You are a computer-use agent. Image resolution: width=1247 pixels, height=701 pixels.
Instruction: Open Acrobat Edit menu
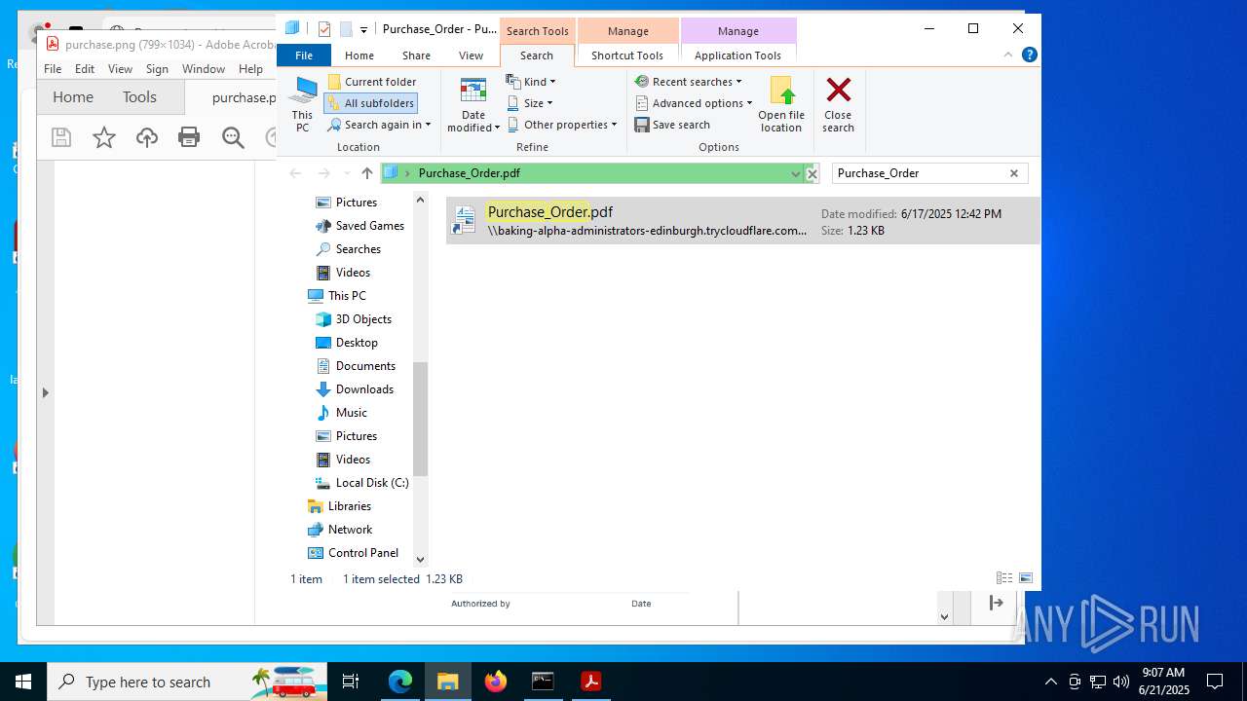(85, 69)
